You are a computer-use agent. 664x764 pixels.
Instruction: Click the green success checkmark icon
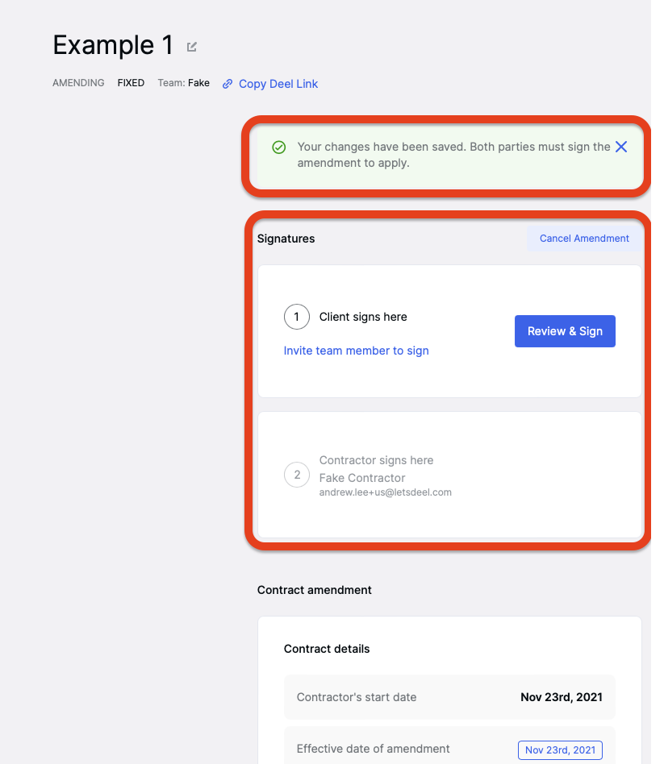click(278, 147)
